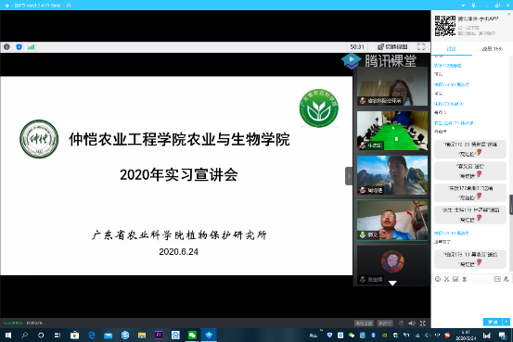Open the send button dropdown arrow
Screen dimensions: 513x342
(x=507, y=322)
